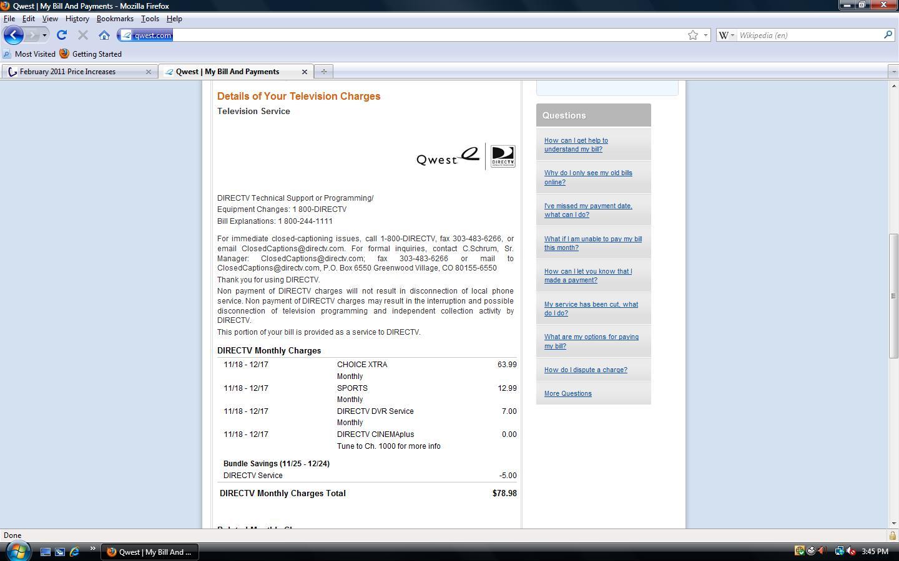The width and height of the screenshot is (899, 561).
Task: Open the list all tabs dropdown
Action: tap(893, 72)
